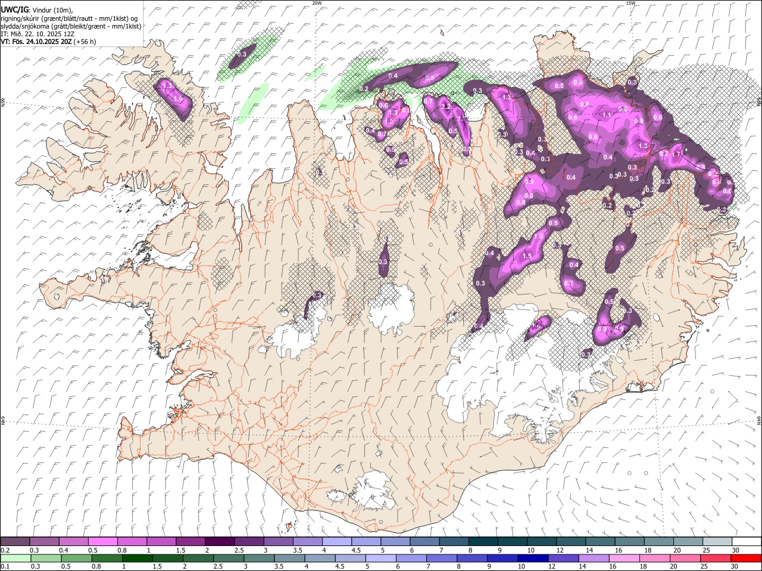This screenshot has width=762, height=571.
Task: Click the light grey 25 swatch, top legend row
Action: click(x=717, y=541)
